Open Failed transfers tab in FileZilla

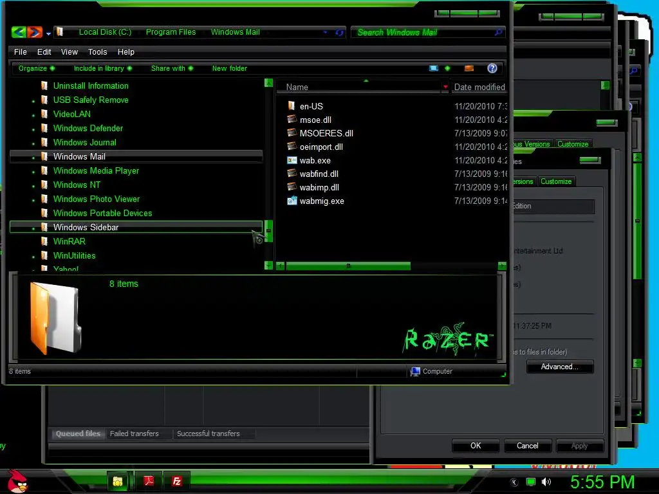click(134, 434)
